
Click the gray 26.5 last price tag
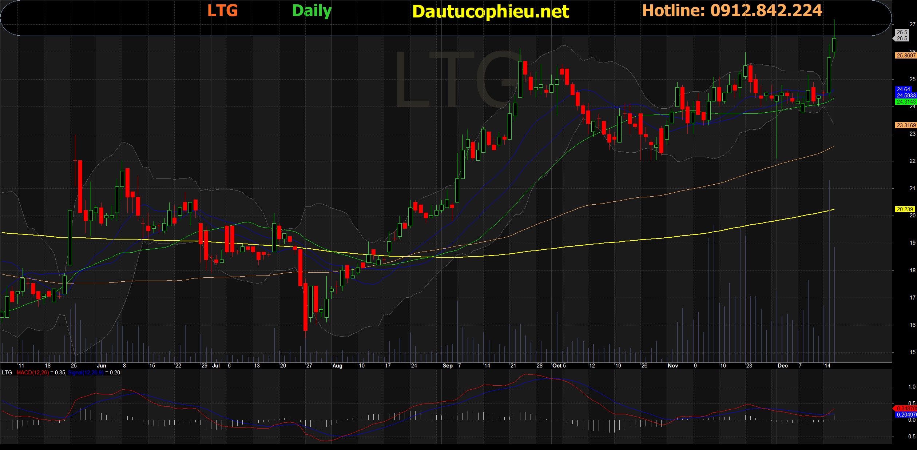tap(902, 38)
